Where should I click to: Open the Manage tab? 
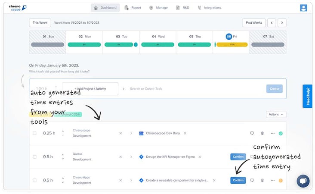(x=158, y=8)
